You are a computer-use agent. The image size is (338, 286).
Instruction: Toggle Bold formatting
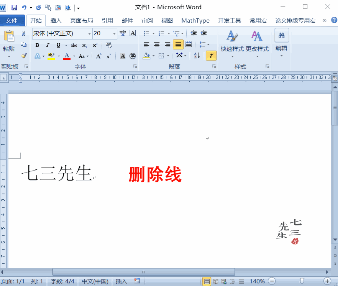tap(37, 45)
